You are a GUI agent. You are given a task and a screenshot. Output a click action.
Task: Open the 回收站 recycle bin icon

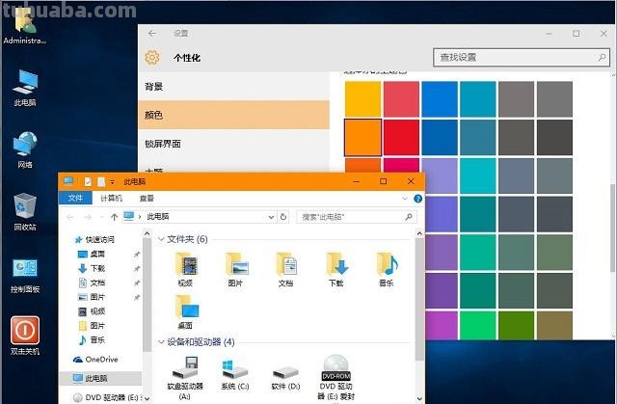click(25, 211)
